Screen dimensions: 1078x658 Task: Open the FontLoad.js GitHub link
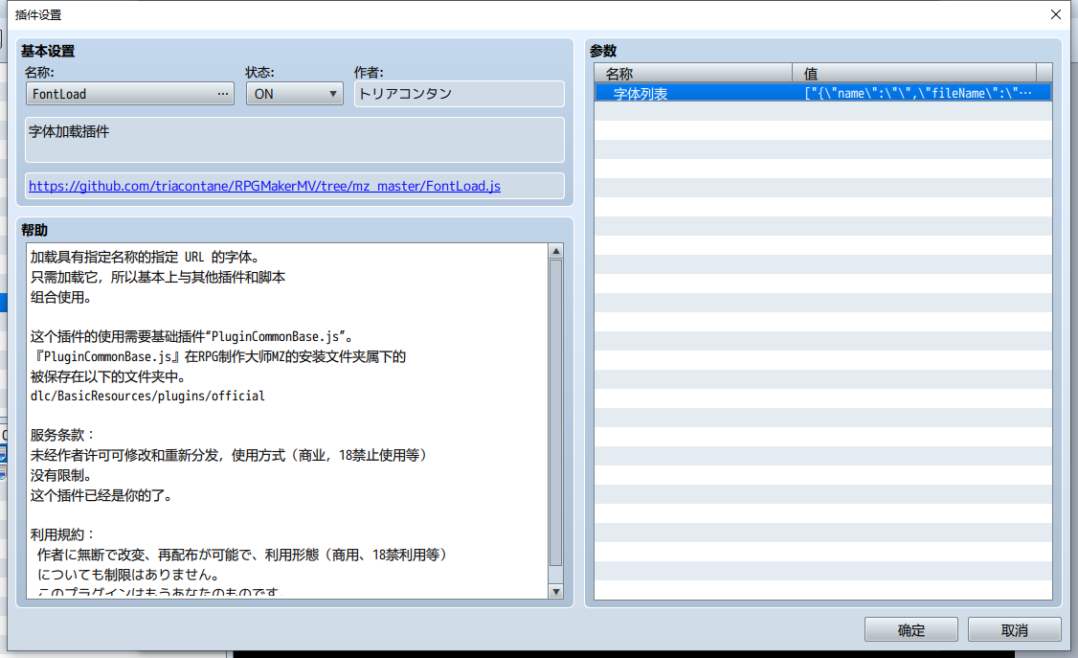click(264, 186)
